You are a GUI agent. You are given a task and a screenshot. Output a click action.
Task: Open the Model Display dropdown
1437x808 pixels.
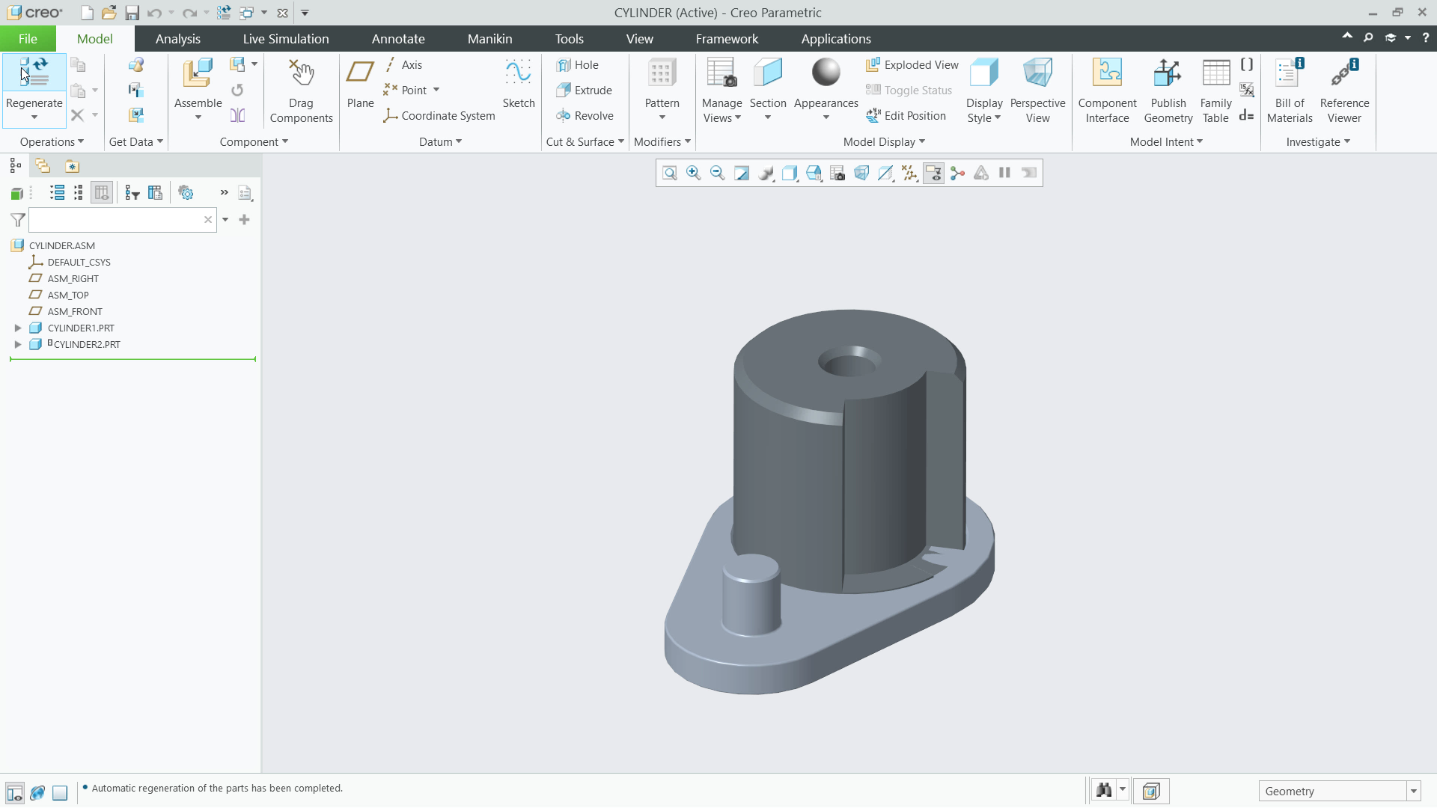884,141
